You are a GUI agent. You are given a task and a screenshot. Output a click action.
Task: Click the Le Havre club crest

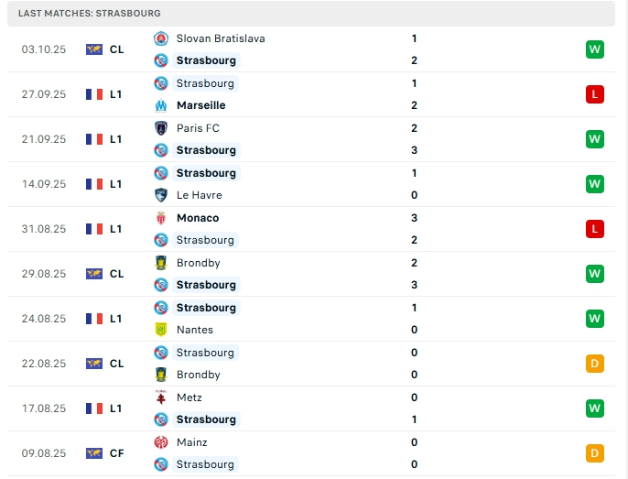161,195
